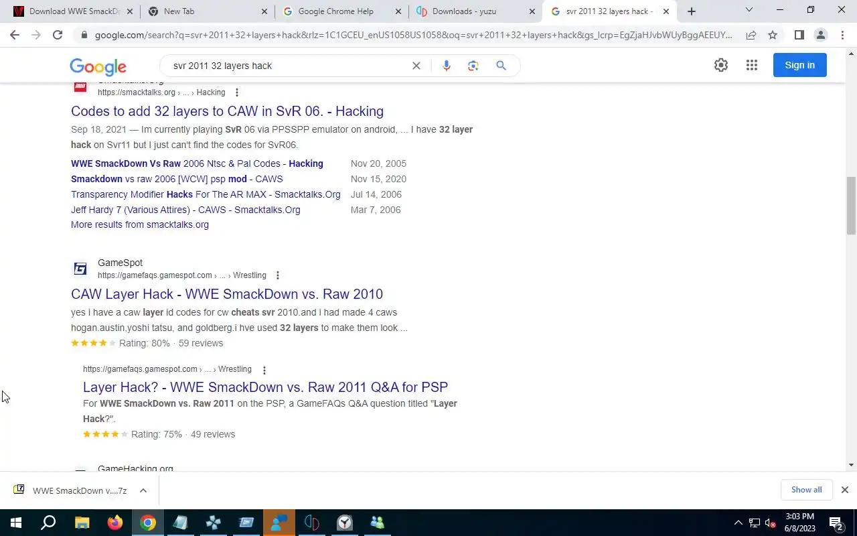Click the page vertical scrollbar thumb
Image resolution: width=857 pixels, height=536 pixels.
pos(851,206)
